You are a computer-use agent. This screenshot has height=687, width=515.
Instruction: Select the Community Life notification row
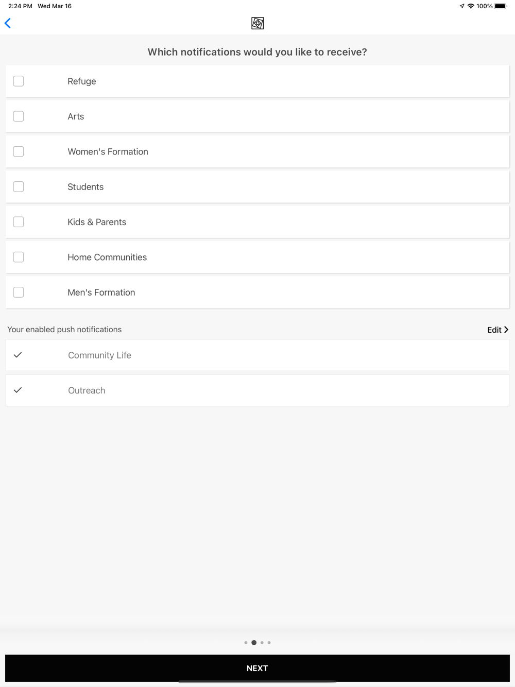(257, 355)
